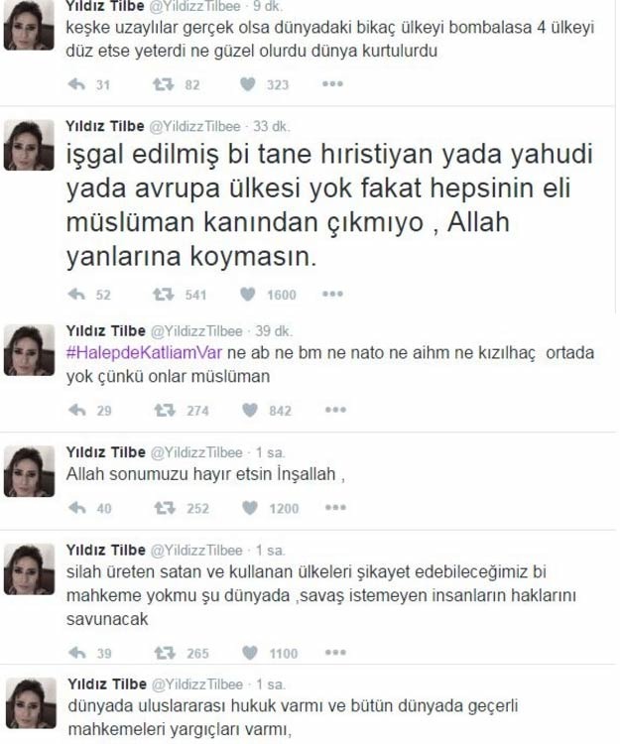Open the #HalepdeKatliamVar hashtag
Screen dimensions: 620x744
pyautogui.click(x=144, y=353)
